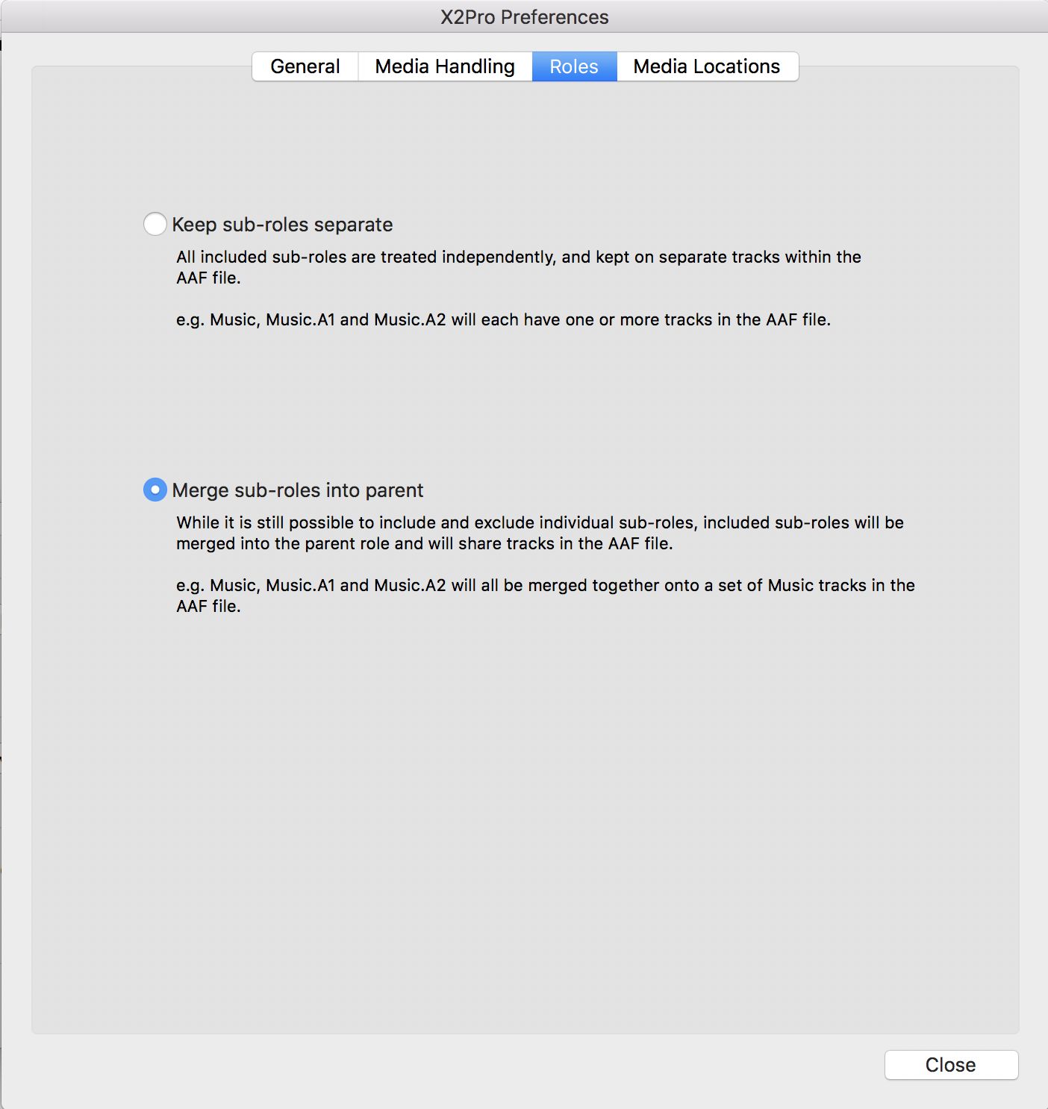
Task: Go to the Media Locations tab
Action: [707, 66]
